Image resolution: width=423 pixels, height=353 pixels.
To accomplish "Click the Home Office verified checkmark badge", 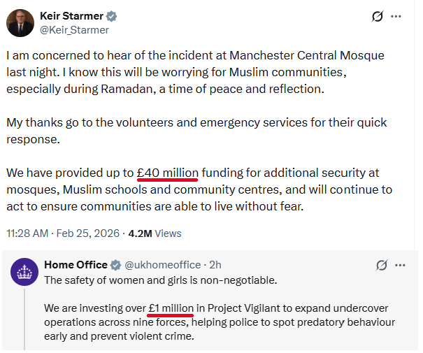I will (115, 265).
